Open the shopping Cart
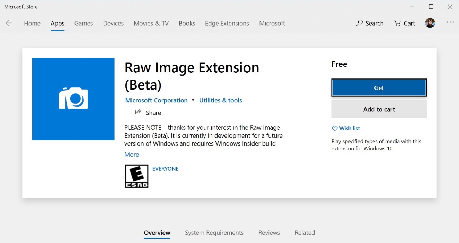The image size is (459, 243). [404, 23]
